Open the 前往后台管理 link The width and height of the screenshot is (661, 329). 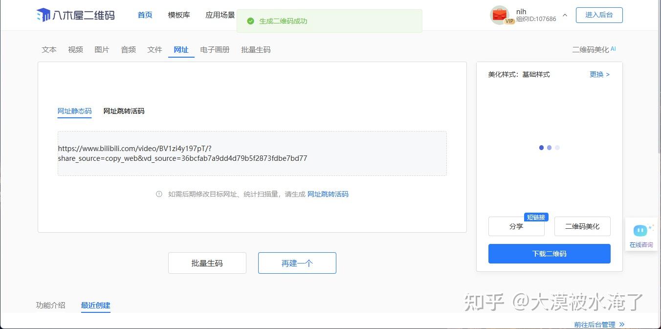[x=599, y=325]
